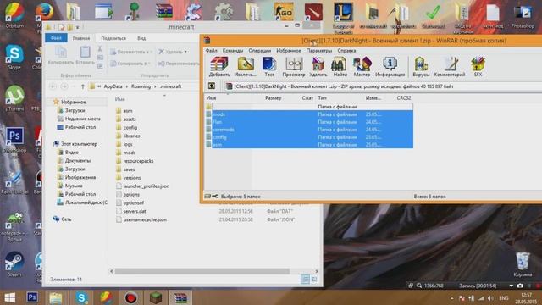Sort WinRAR list by Размер column
542x305 pixels.
pyautogui.click(x=273, y=98)
